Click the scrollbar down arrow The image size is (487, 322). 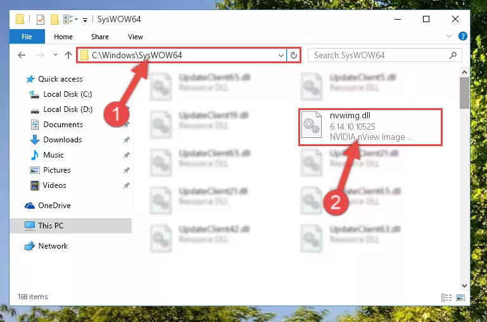click(x=464, y=286)
